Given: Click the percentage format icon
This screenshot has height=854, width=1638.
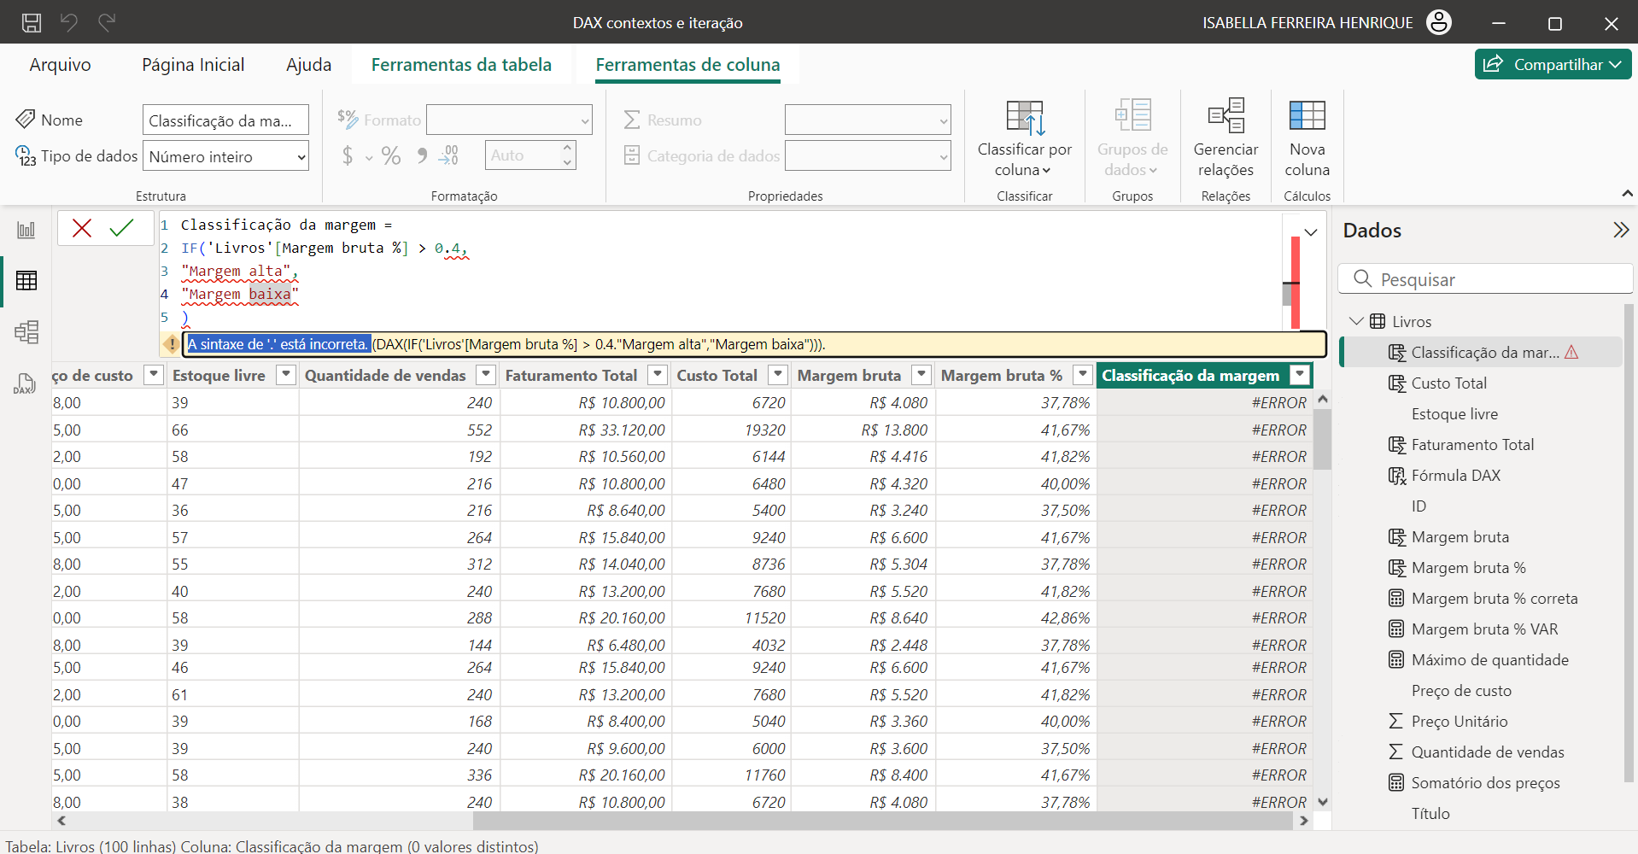Looking at the screenshot, I should coord(391,155).
